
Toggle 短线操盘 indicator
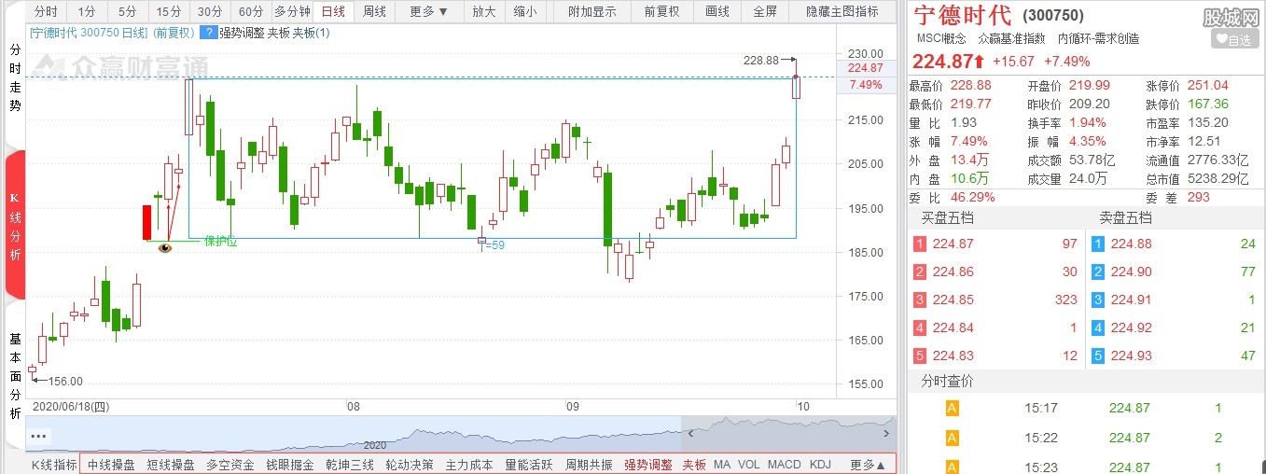pyautogui.click(x=171, y=465)
